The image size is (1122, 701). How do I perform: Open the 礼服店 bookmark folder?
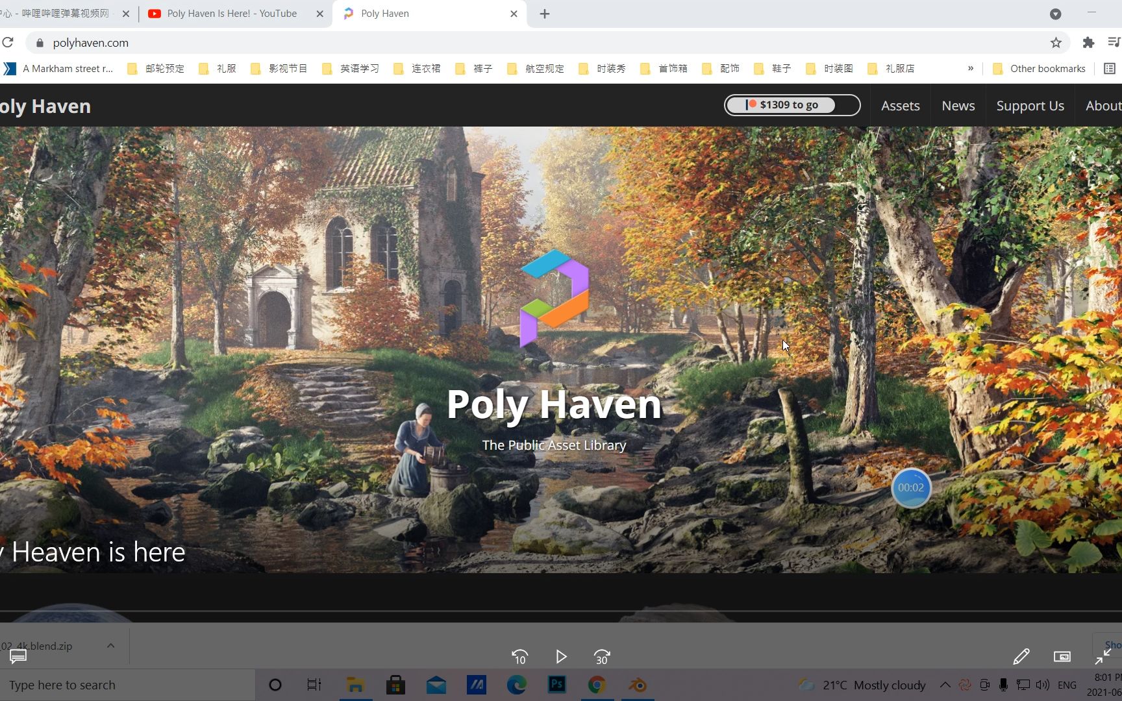pos(891,69)
